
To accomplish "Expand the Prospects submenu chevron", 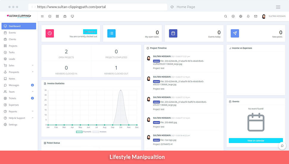I will point(32,72).
